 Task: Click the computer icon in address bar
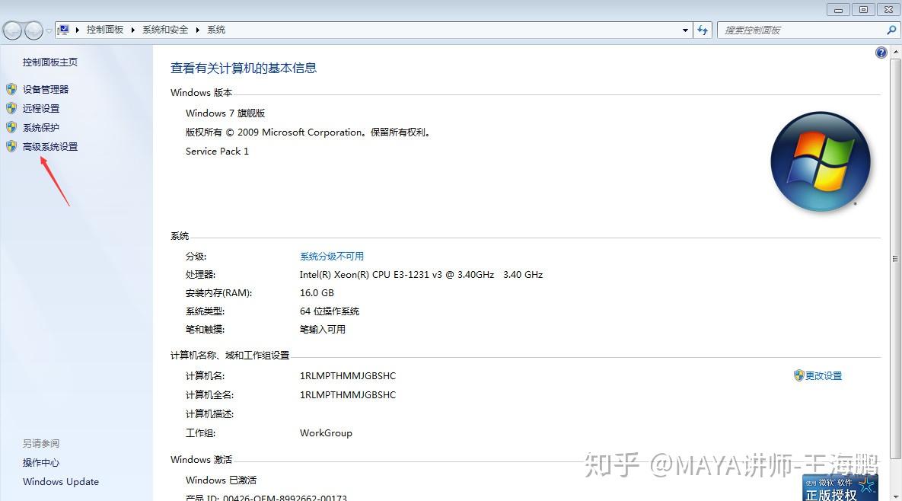[x=64, y=30]
